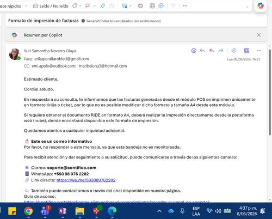Expand the snooze dropdown arrow
The width and height of the screenshot is (272, 219).
point(117,6)
